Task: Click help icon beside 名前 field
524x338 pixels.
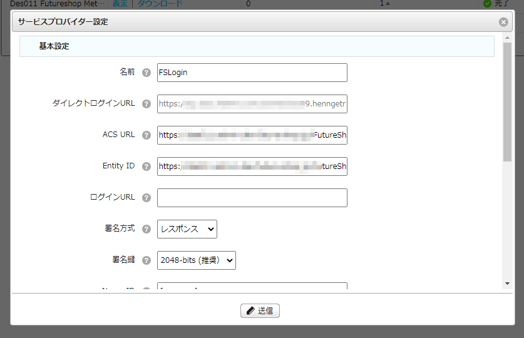Action: [x=146, y=73]
